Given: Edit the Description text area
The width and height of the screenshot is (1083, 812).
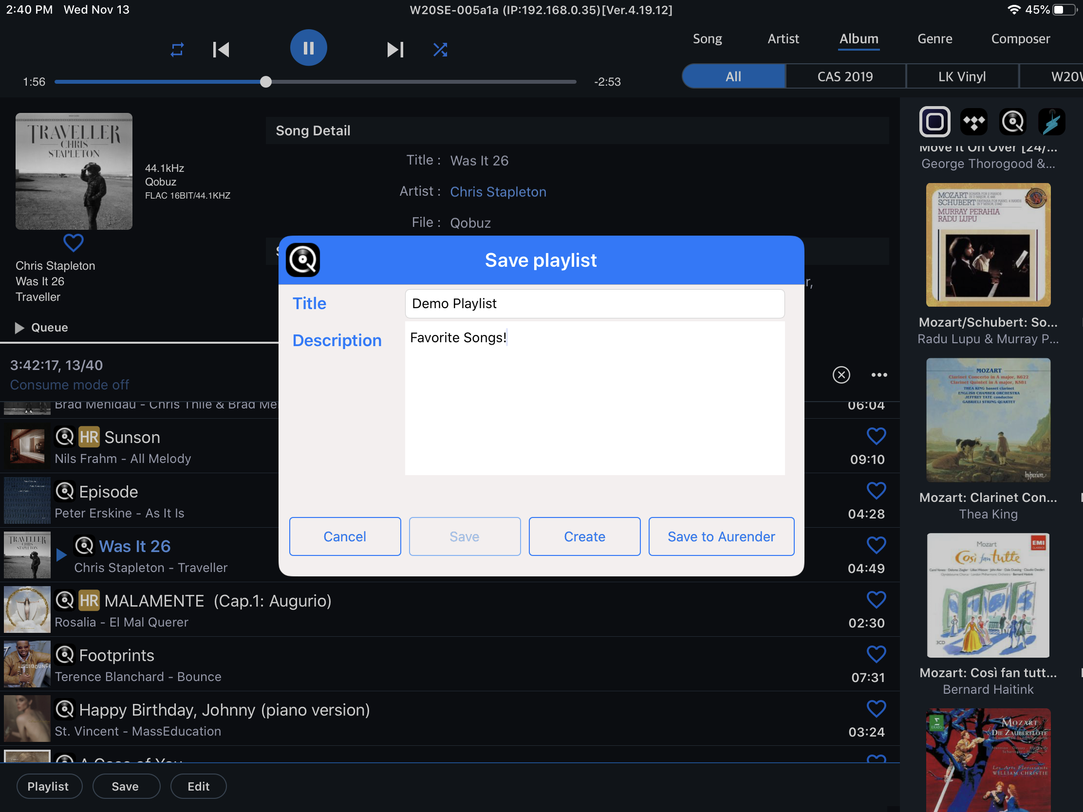Looking at the screenshot, I should (x=595, y=398).
